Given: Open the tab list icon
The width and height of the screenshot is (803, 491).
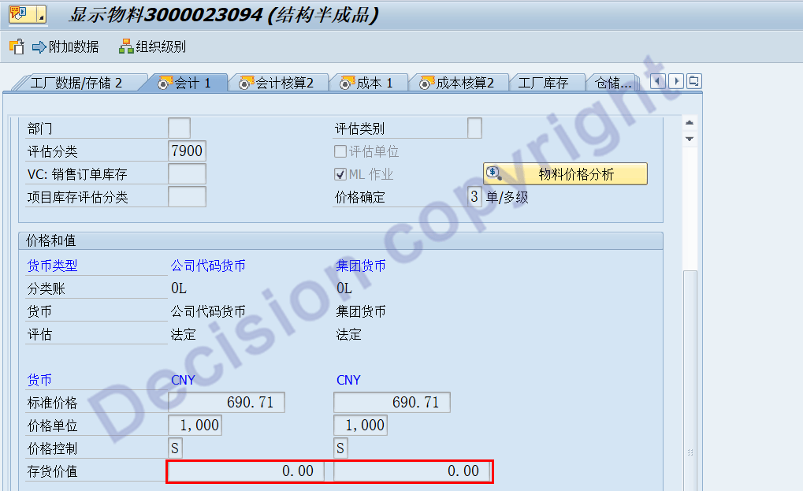Looking at the screenshot, I should pyautogui.click(x=694, y=81).
